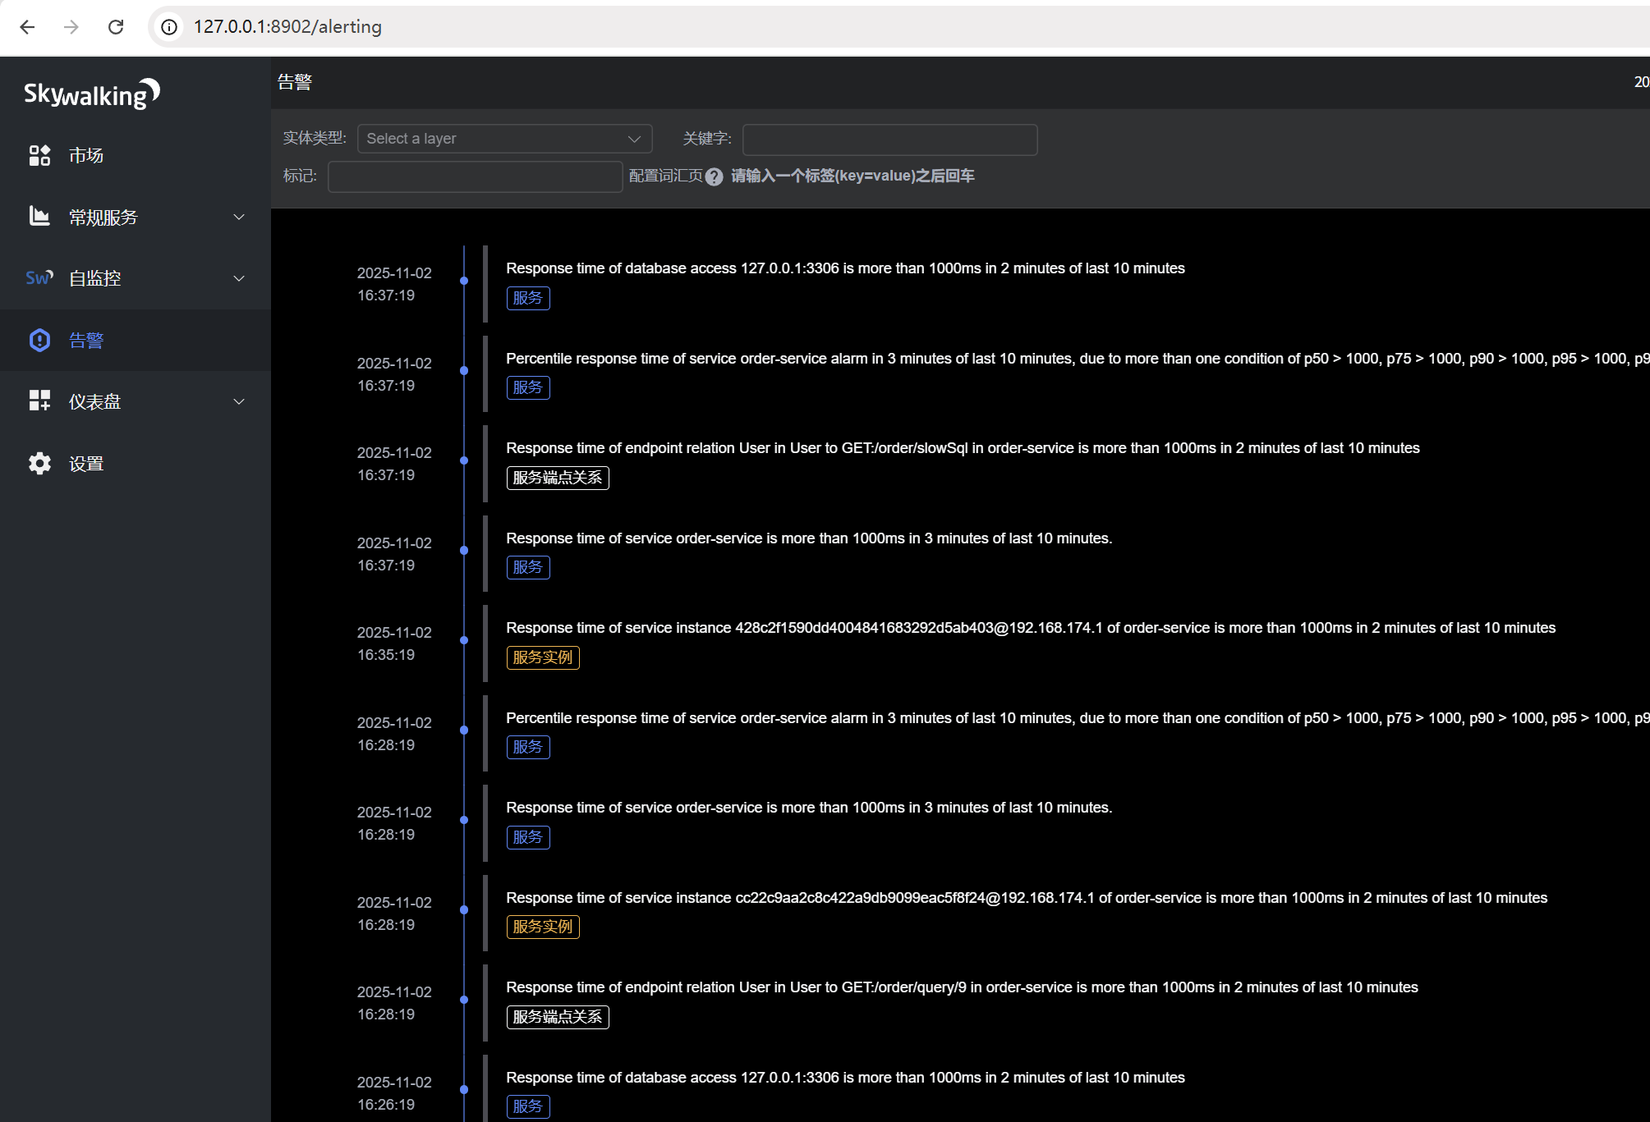Click 服务实例 tag on 16:35:19 alarm
The height and width of the screenshot is (1122, 1650).
[x=542, y=657]
